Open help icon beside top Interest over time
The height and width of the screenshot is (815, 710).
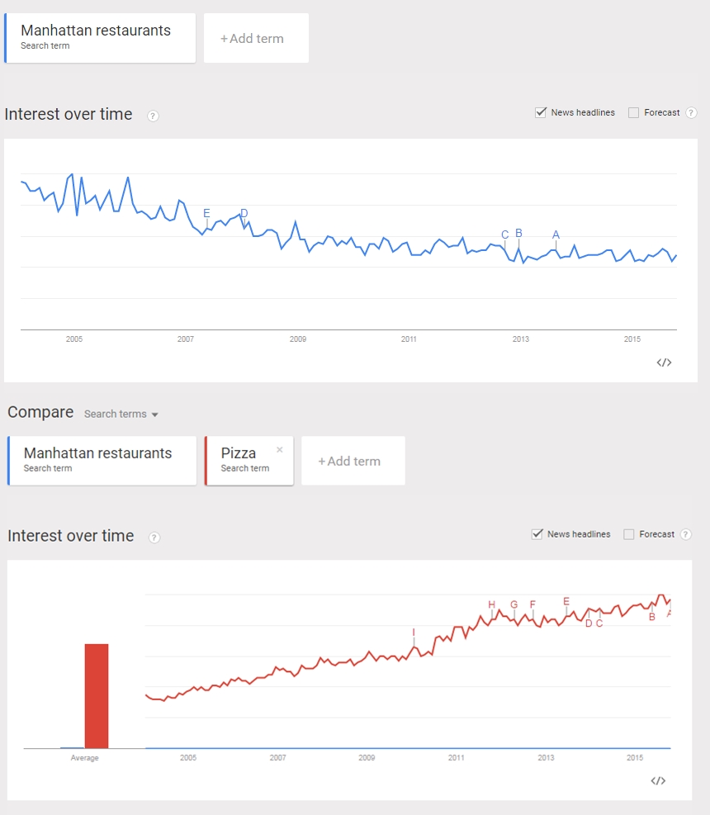(153, 116)
